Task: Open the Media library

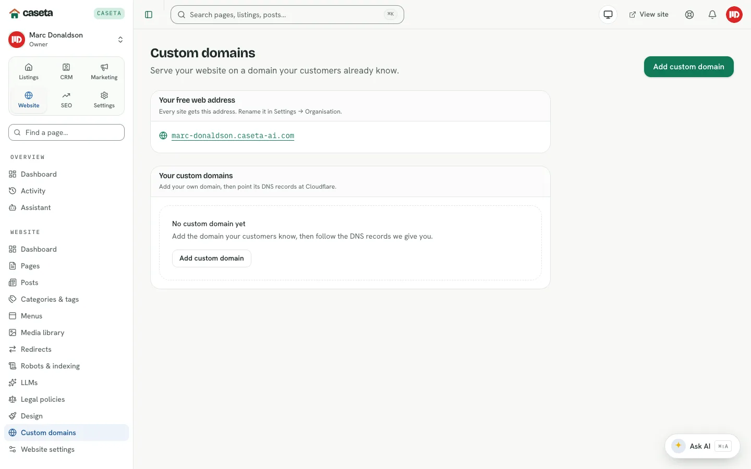Action: click(66, 332)
